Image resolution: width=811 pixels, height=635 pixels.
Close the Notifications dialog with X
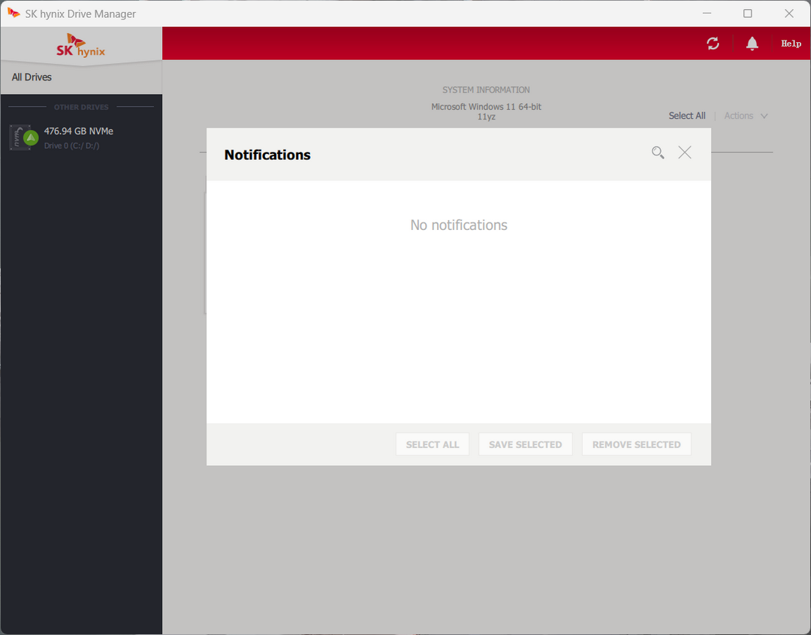tap(685, 153)
